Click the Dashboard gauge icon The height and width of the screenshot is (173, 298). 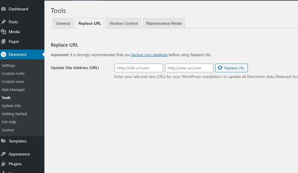click(3, 9)
